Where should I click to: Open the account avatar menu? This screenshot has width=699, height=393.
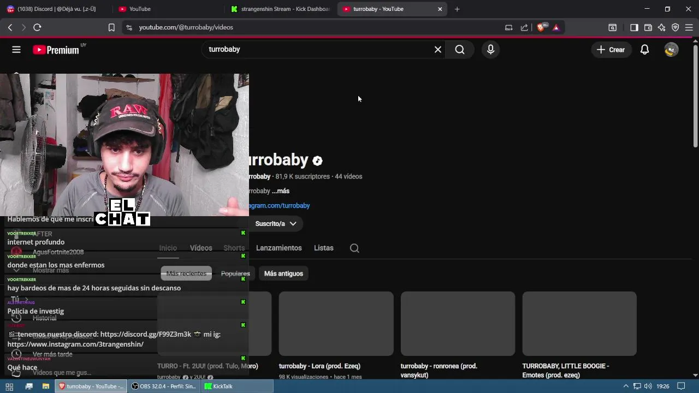tap(671, 50)
